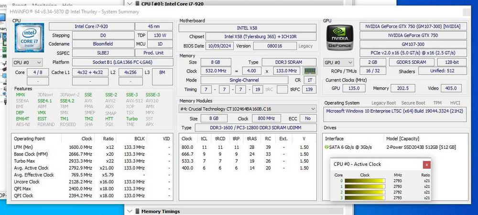The width and height of the screenshot is (478, 215).
Task: Click the Legacy Boot indicator
Action: coord(383,103)
